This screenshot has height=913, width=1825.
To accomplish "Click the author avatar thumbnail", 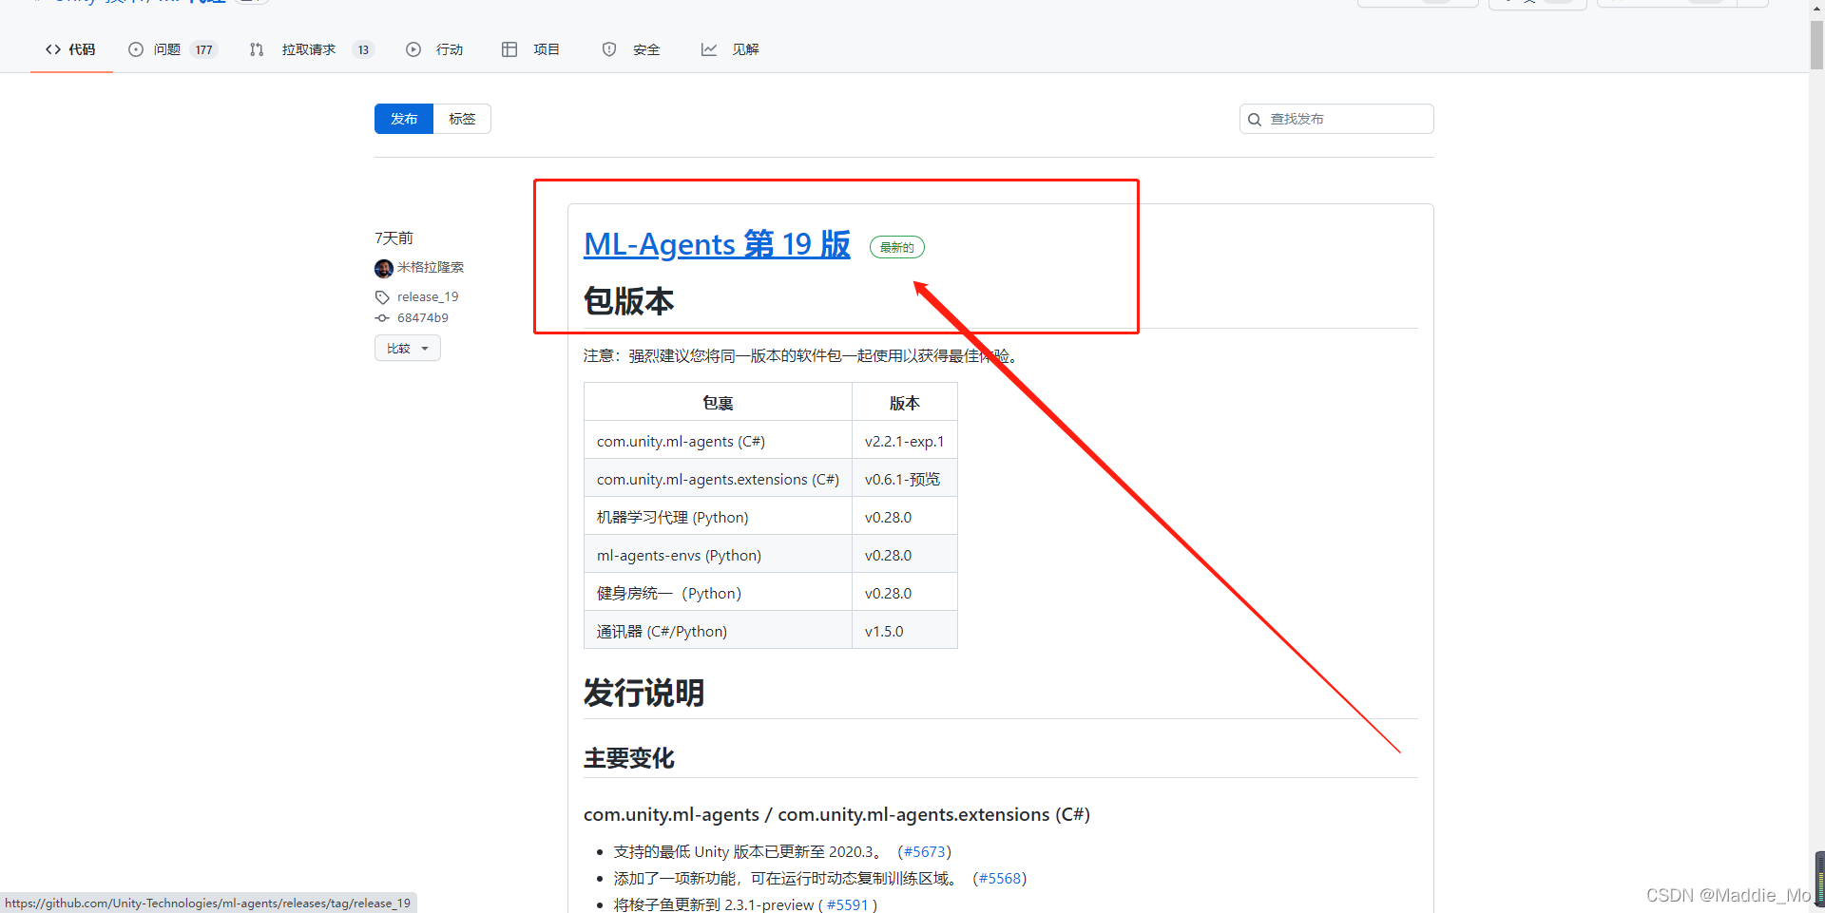I will pos(384,268).
